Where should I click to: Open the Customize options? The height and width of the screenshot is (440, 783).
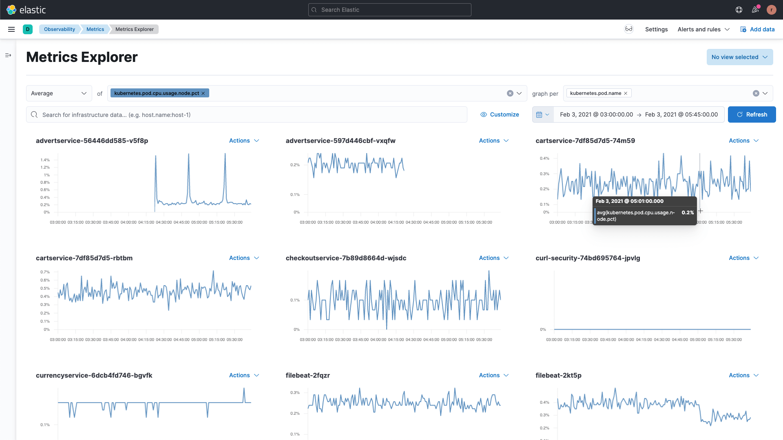click(x=500, y=114)
